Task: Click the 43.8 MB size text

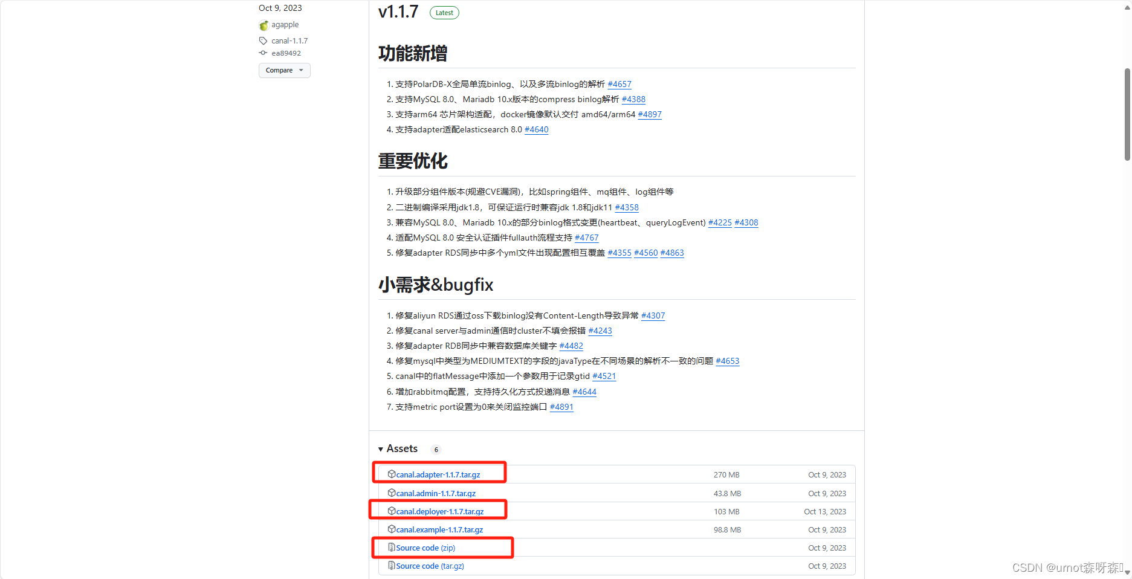Action: pos(727,493)
